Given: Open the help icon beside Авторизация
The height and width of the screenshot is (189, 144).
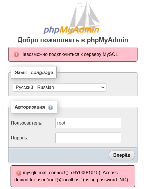Looking at the screenshot, I should (x=51, y=107).
